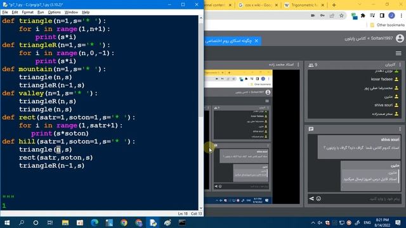Click the user account avatar in classroom header
The height and width of the screenshot is (228, 406).
pos(400,38)
